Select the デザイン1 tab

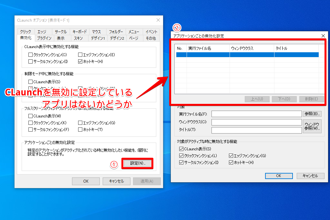tap(98, 38)
